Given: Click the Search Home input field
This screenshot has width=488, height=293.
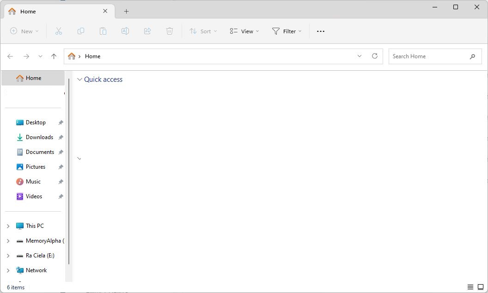Looking at the screenshot, I should [429, 56].
